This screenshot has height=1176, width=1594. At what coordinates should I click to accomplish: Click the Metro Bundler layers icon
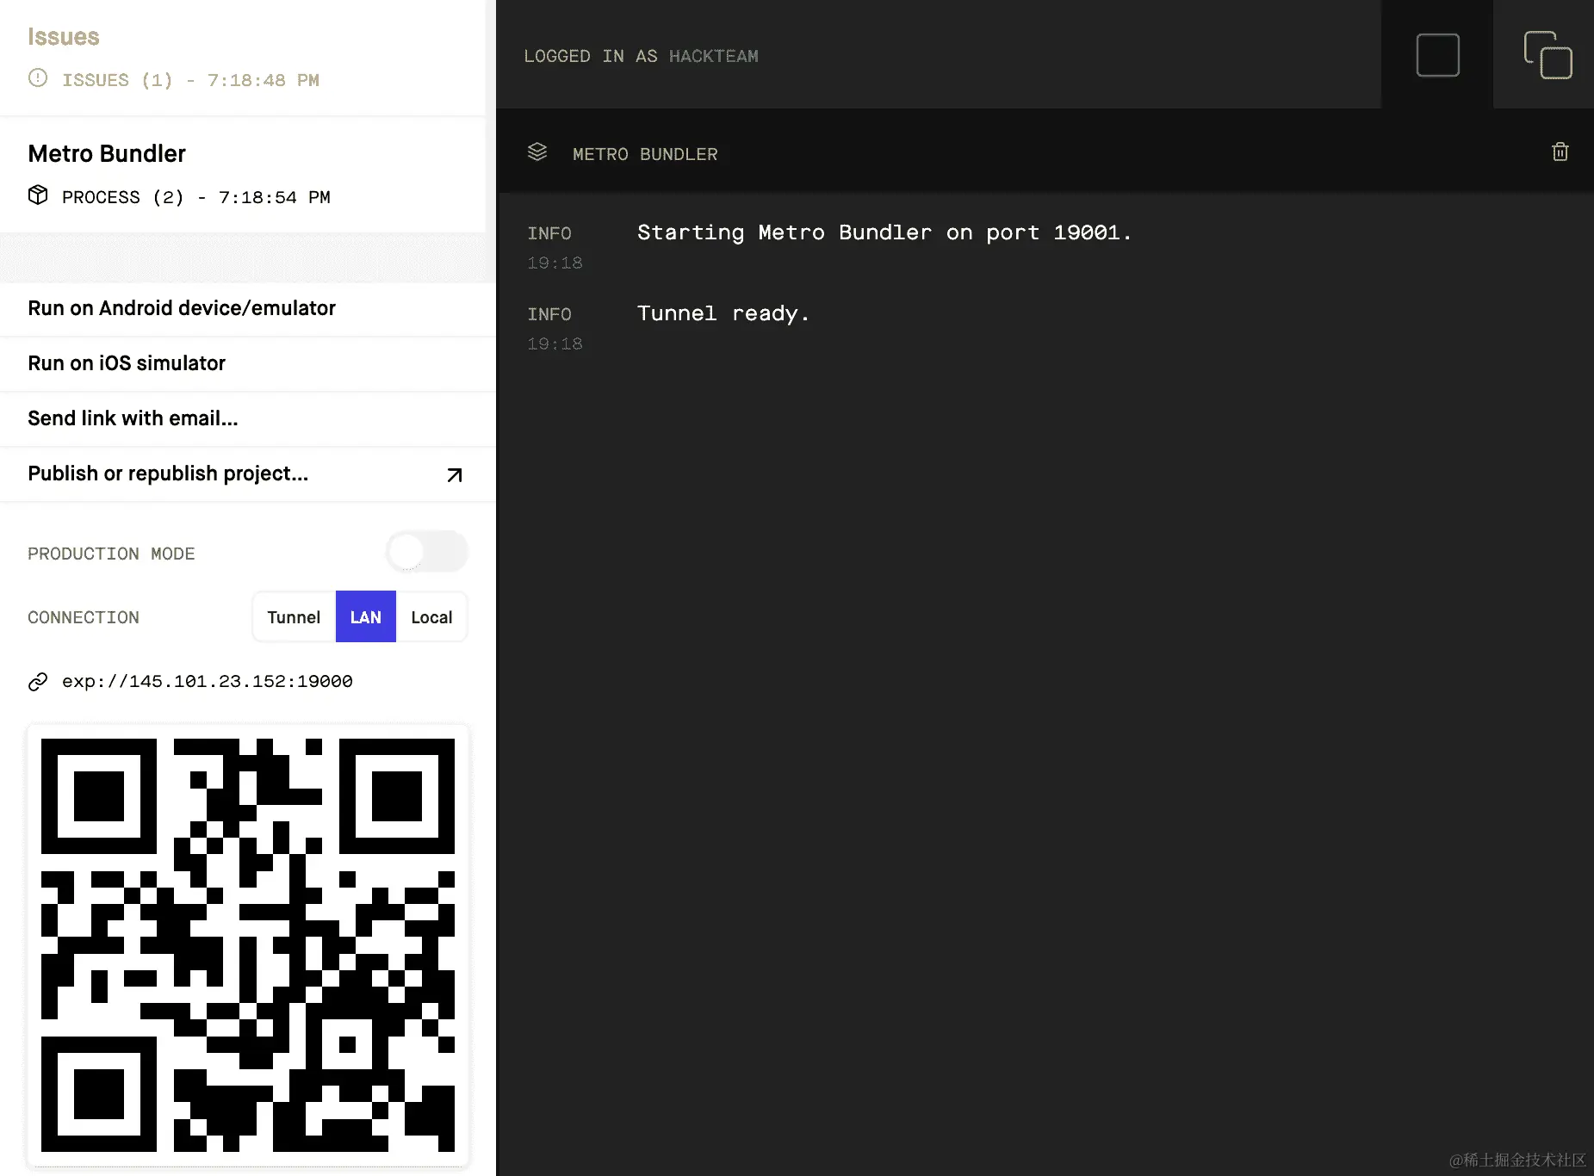(537, 152)
